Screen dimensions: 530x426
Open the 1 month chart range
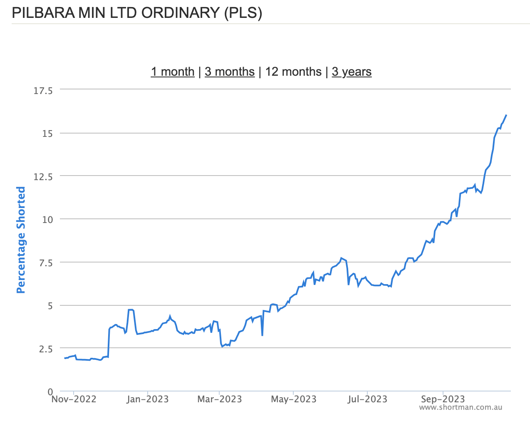[173, 72]
